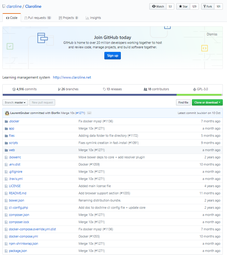Click the branches icon in stats bar
This screenshot has width=227, height=257.
tap(59, 89)
